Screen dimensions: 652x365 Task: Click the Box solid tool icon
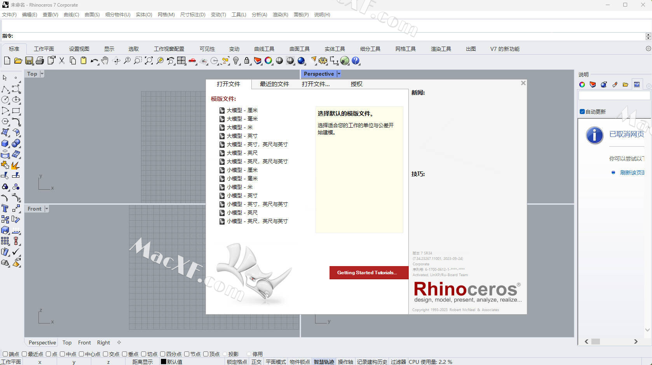click(5, 144)
